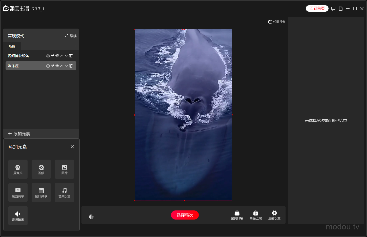Move 视频捕获设备 layer down with chevron
367x237 pixels.
(66, 56)
